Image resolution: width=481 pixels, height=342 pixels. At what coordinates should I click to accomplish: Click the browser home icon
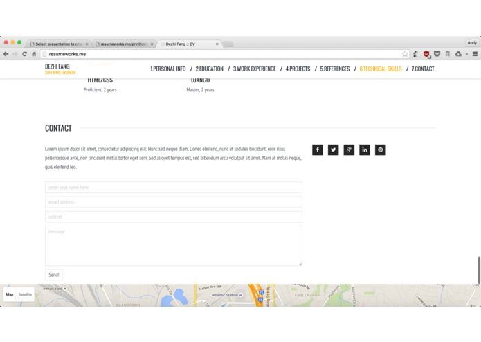[x=34, y=54]
